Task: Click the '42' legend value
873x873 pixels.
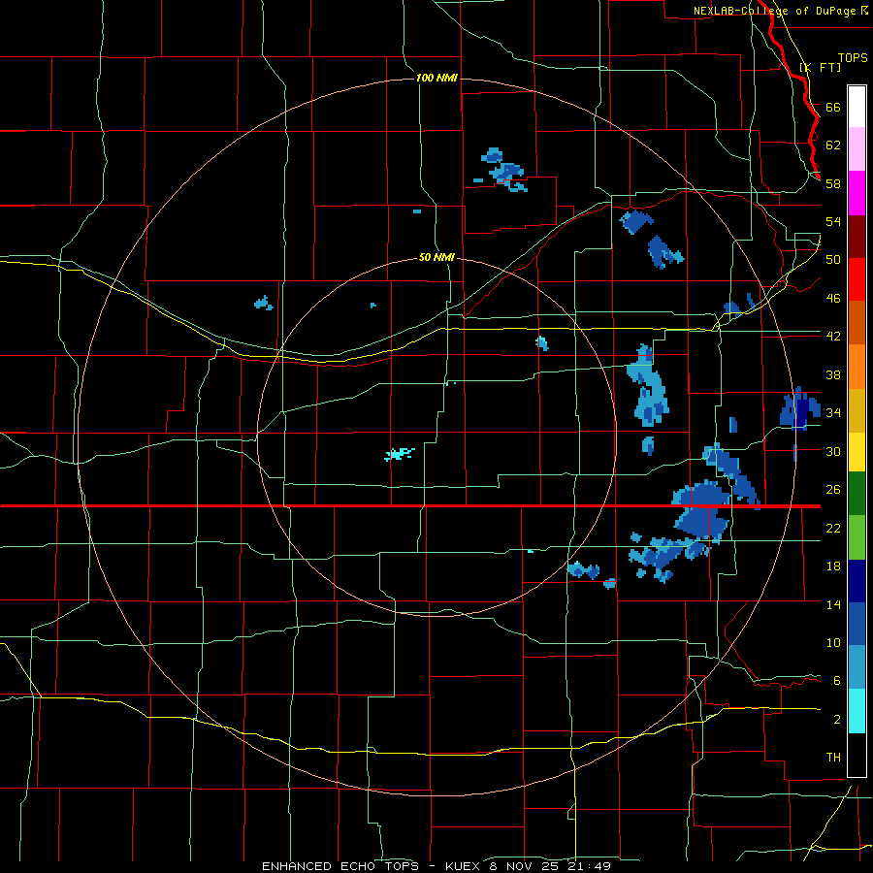Action: tap(833, 337)
